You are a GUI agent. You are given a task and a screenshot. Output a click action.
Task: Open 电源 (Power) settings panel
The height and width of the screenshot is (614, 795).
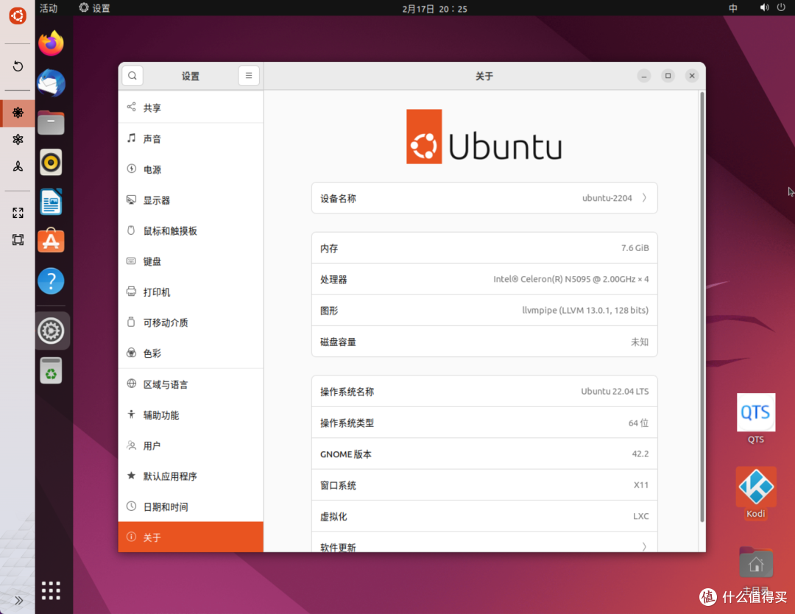[x=191, y=169]
